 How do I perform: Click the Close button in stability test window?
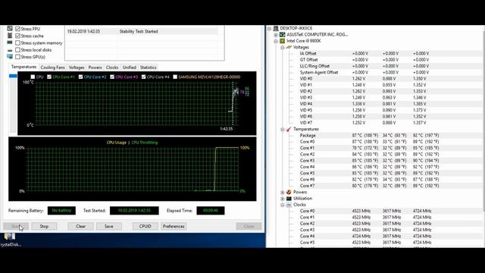pyautogui.click(x=249, y=226)
